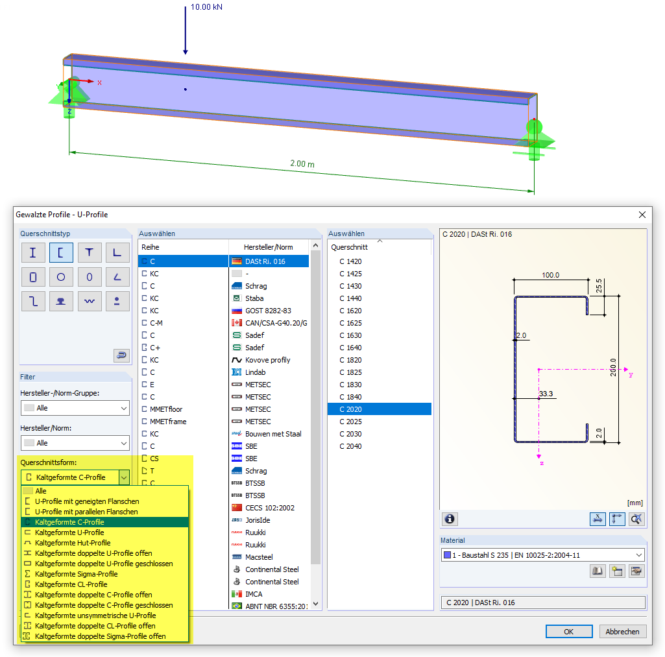Screen dimensions: 665x657
Task: Choose 'Kaltgeformte doppelte C-Profile geschlossen'
Action: click(x=104, y=605)
